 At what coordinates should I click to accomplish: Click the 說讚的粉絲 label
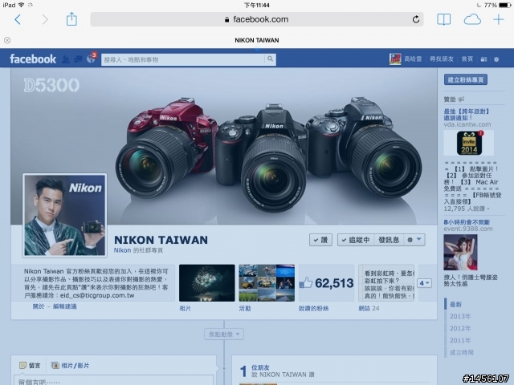(x=313, y=308)
